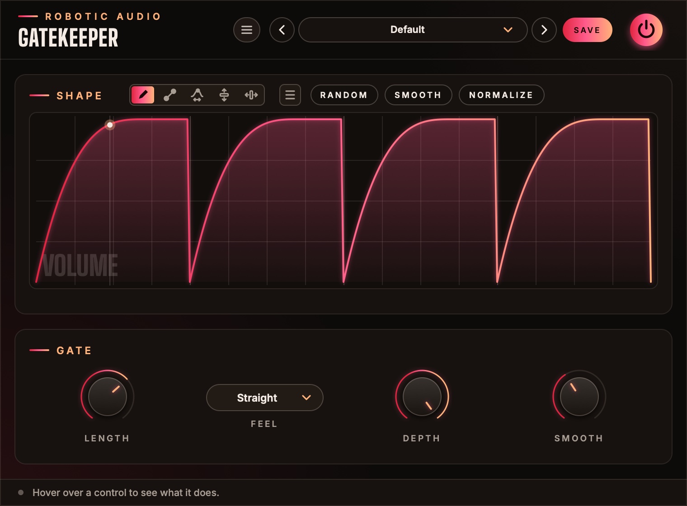Open the main hamburger menu

(247, 30)
